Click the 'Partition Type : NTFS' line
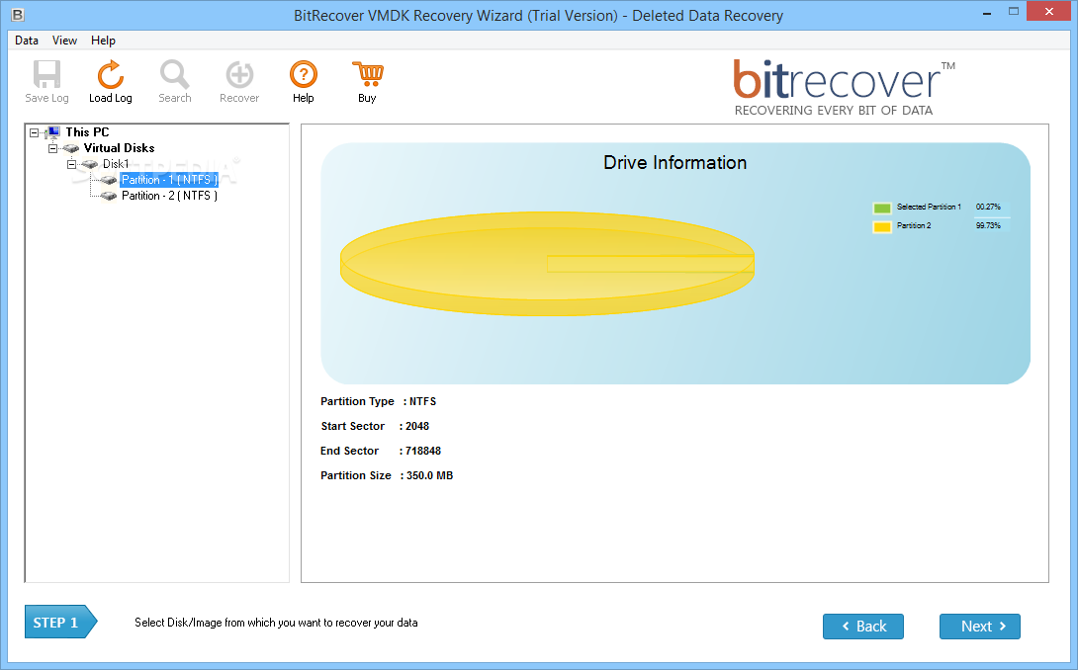This screenshot has width=1078, height=670. point(378,401)
